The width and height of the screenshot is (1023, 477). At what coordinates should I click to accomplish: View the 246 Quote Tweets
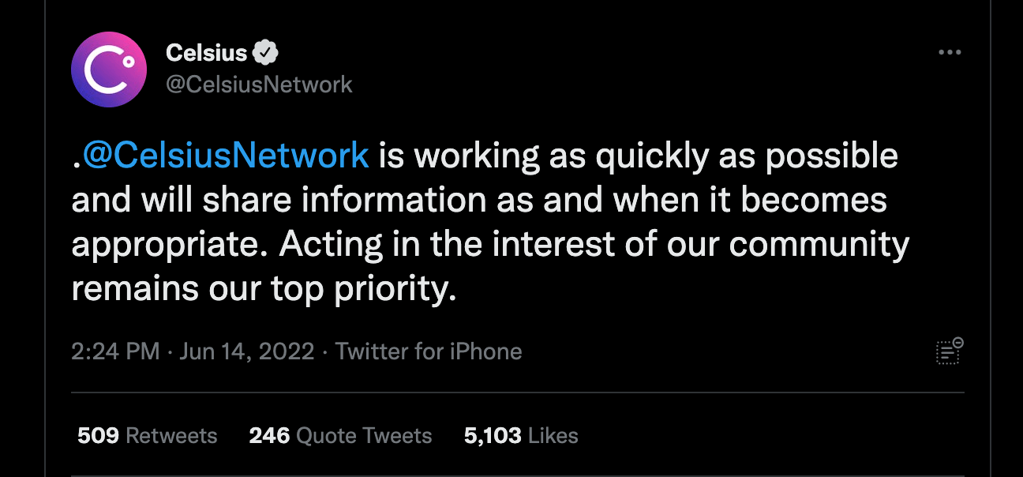pyautogui.click(x=340, y=435)
